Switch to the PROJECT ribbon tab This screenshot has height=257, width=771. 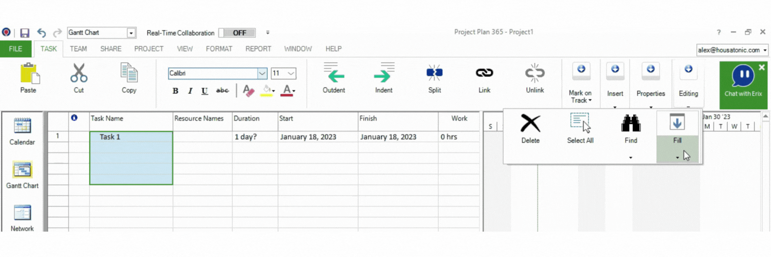pyautogui.click(x=148, y=49)
